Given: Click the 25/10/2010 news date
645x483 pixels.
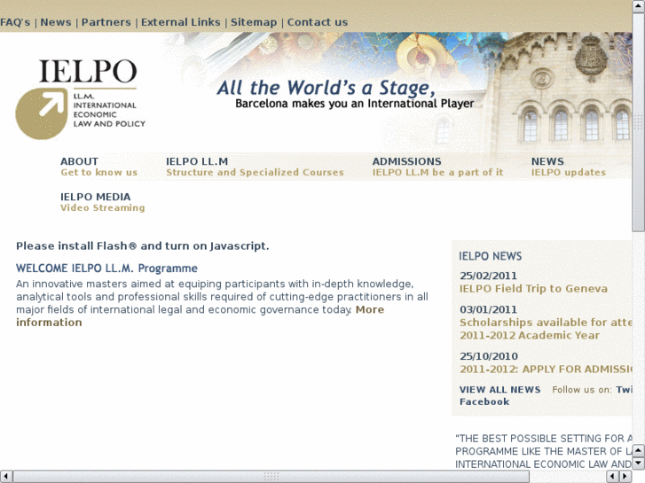Looking at the screenshot, I should pyautogui.click(x=489, y=356).
